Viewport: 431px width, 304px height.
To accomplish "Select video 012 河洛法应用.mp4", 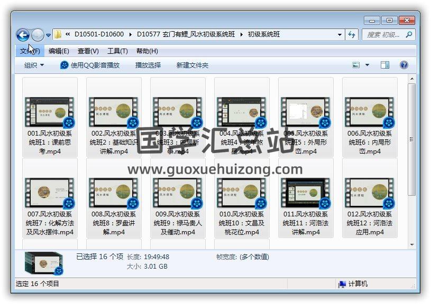I will (370, 198).
